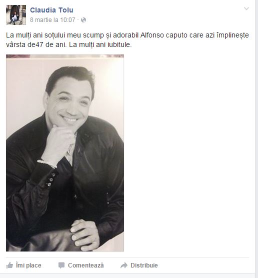The image size is (258, 278).
Task: Click the thumbs-up Like icon
Action: pyautogui.click(x=10, y=265)
